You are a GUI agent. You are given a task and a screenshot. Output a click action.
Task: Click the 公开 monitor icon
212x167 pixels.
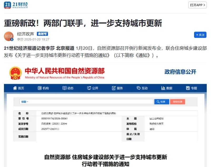tap(89, 88)
